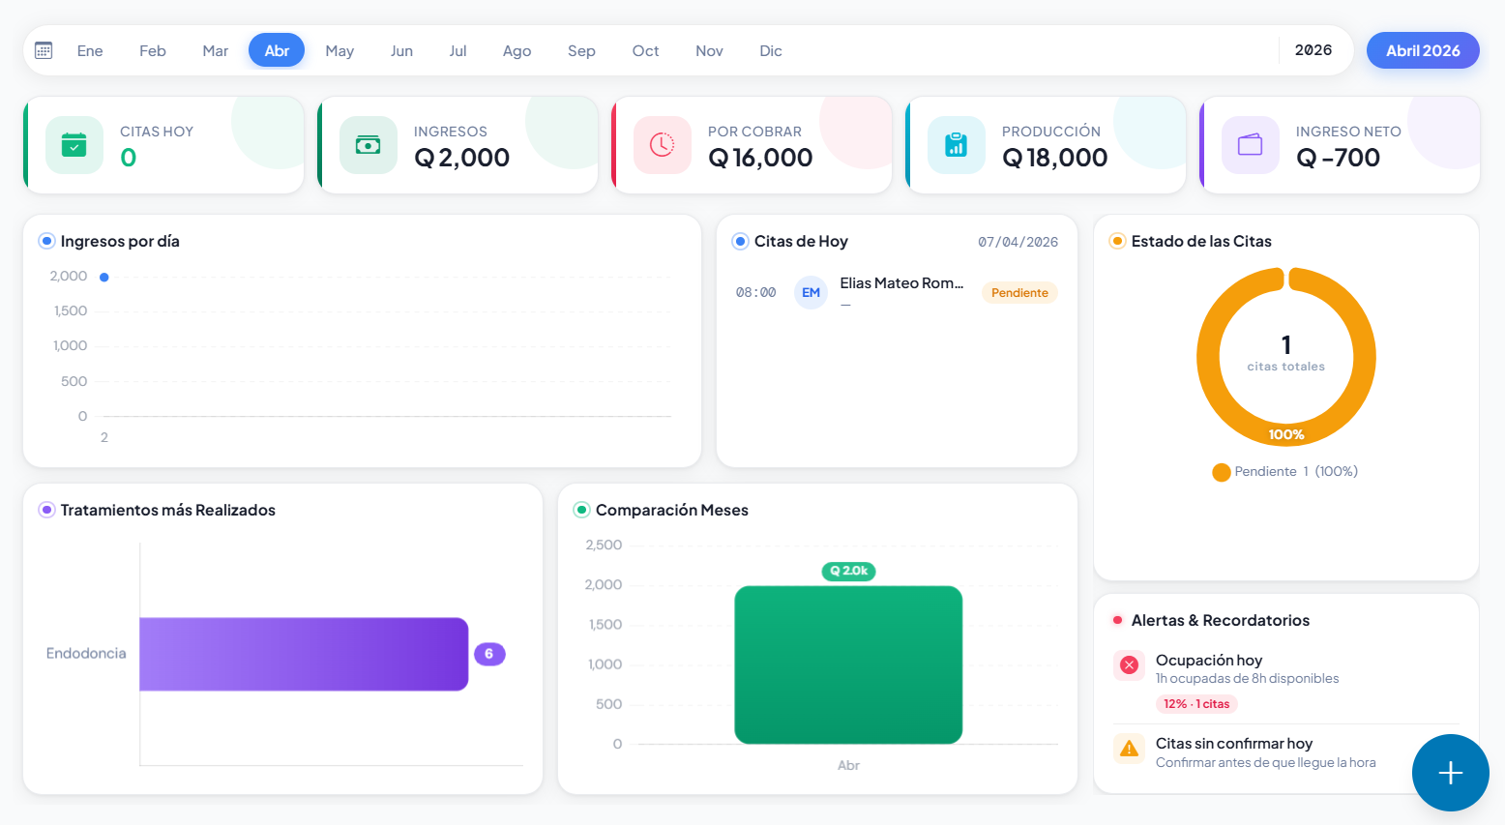Open Elias Mateo's truncated name entry
The height and width of the screenshot is (825, 1505).
tap(900, 282)
